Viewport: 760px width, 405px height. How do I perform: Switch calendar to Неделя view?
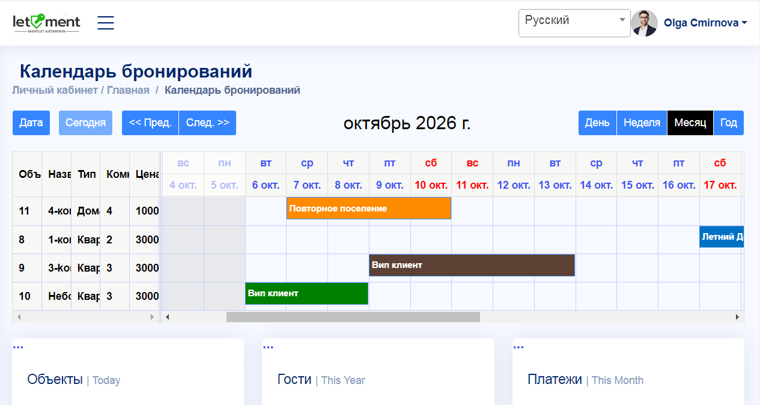pyautogui.click(x=642, y=123)
